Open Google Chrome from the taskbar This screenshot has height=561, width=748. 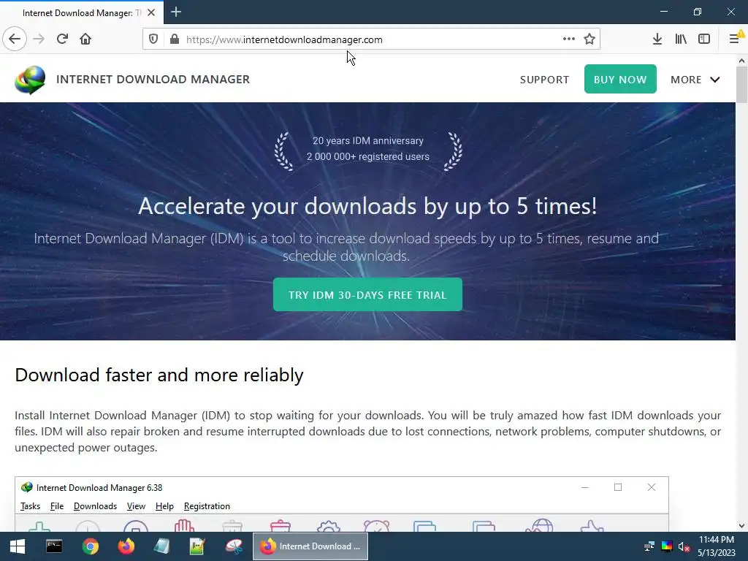pos(90,546)
